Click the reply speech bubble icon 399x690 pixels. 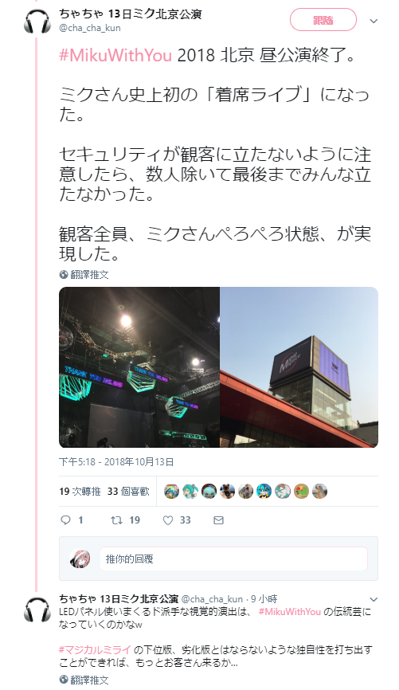tap(65, 520)
